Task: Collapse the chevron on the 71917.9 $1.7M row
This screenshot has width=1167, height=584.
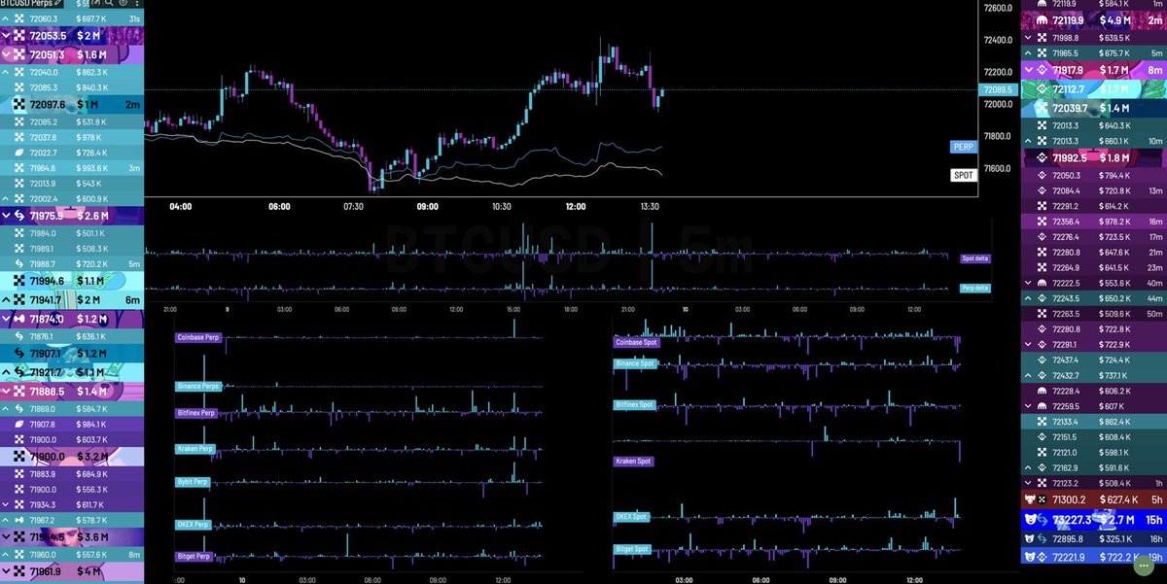Action: 1028,70
